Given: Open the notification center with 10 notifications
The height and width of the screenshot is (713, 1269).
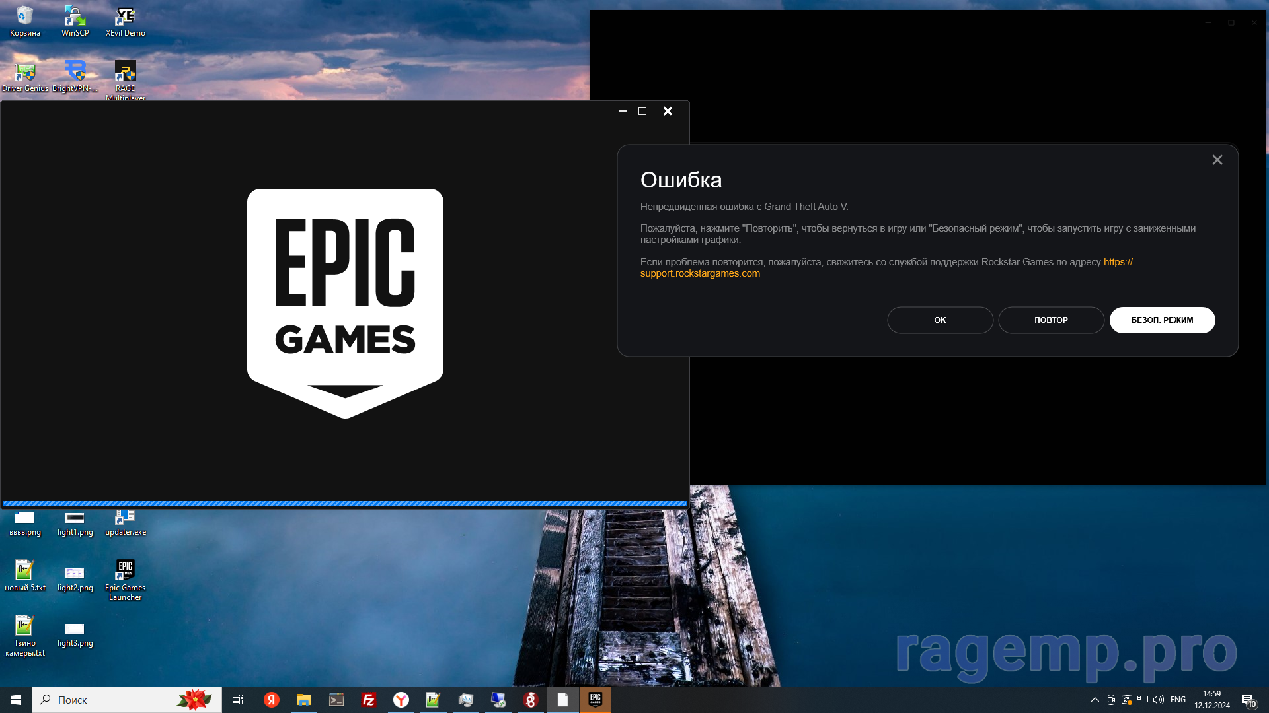Looking at the screenshot, I should tap(1249, 700).
